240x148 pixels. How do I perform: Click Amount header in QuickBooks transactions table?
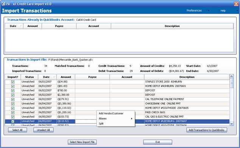[33, 26]
